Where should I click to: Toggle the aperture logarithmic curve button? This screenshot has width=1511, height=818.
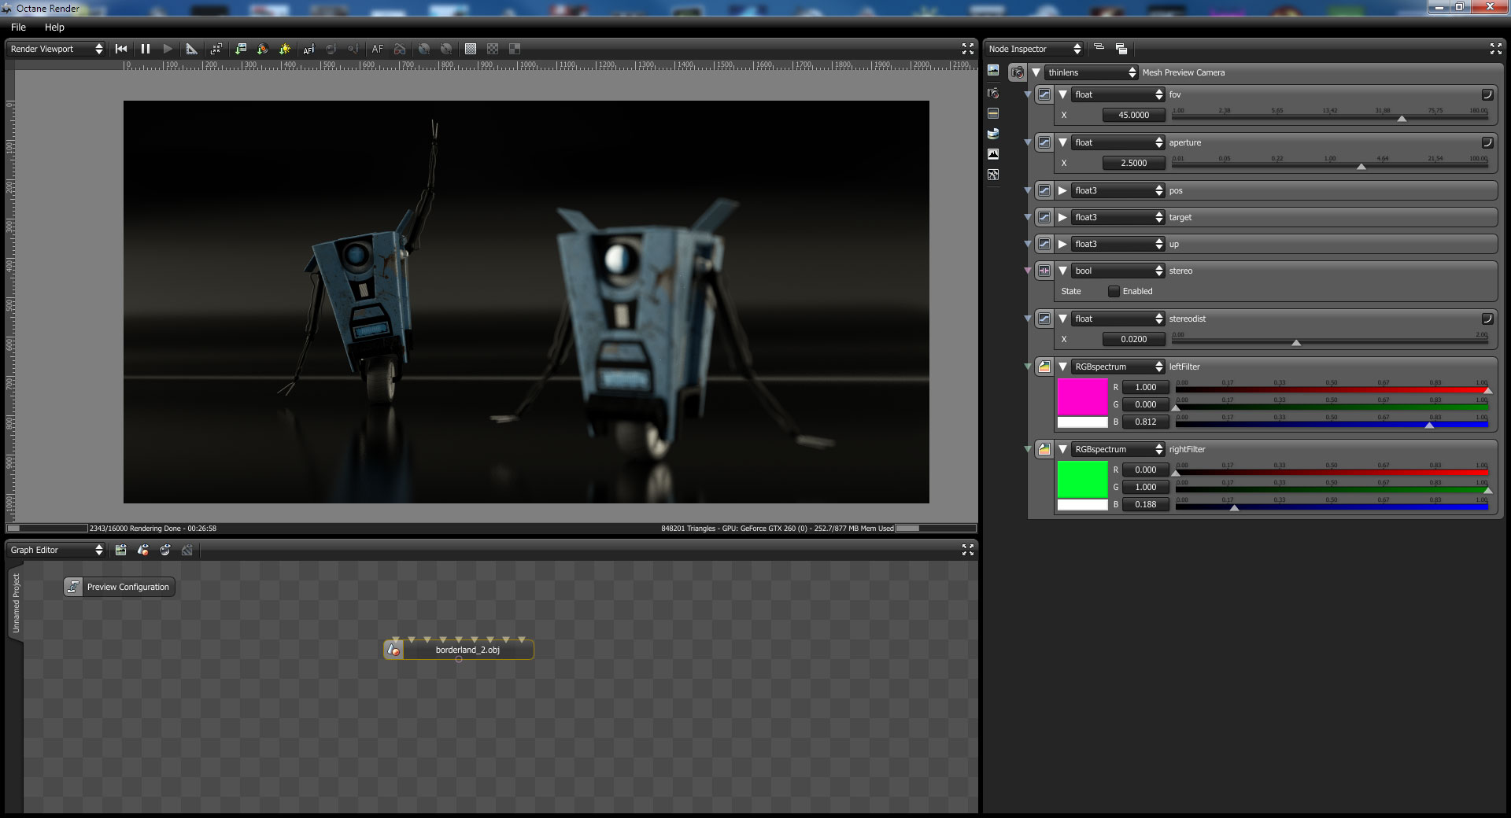tap(1487, 142)
